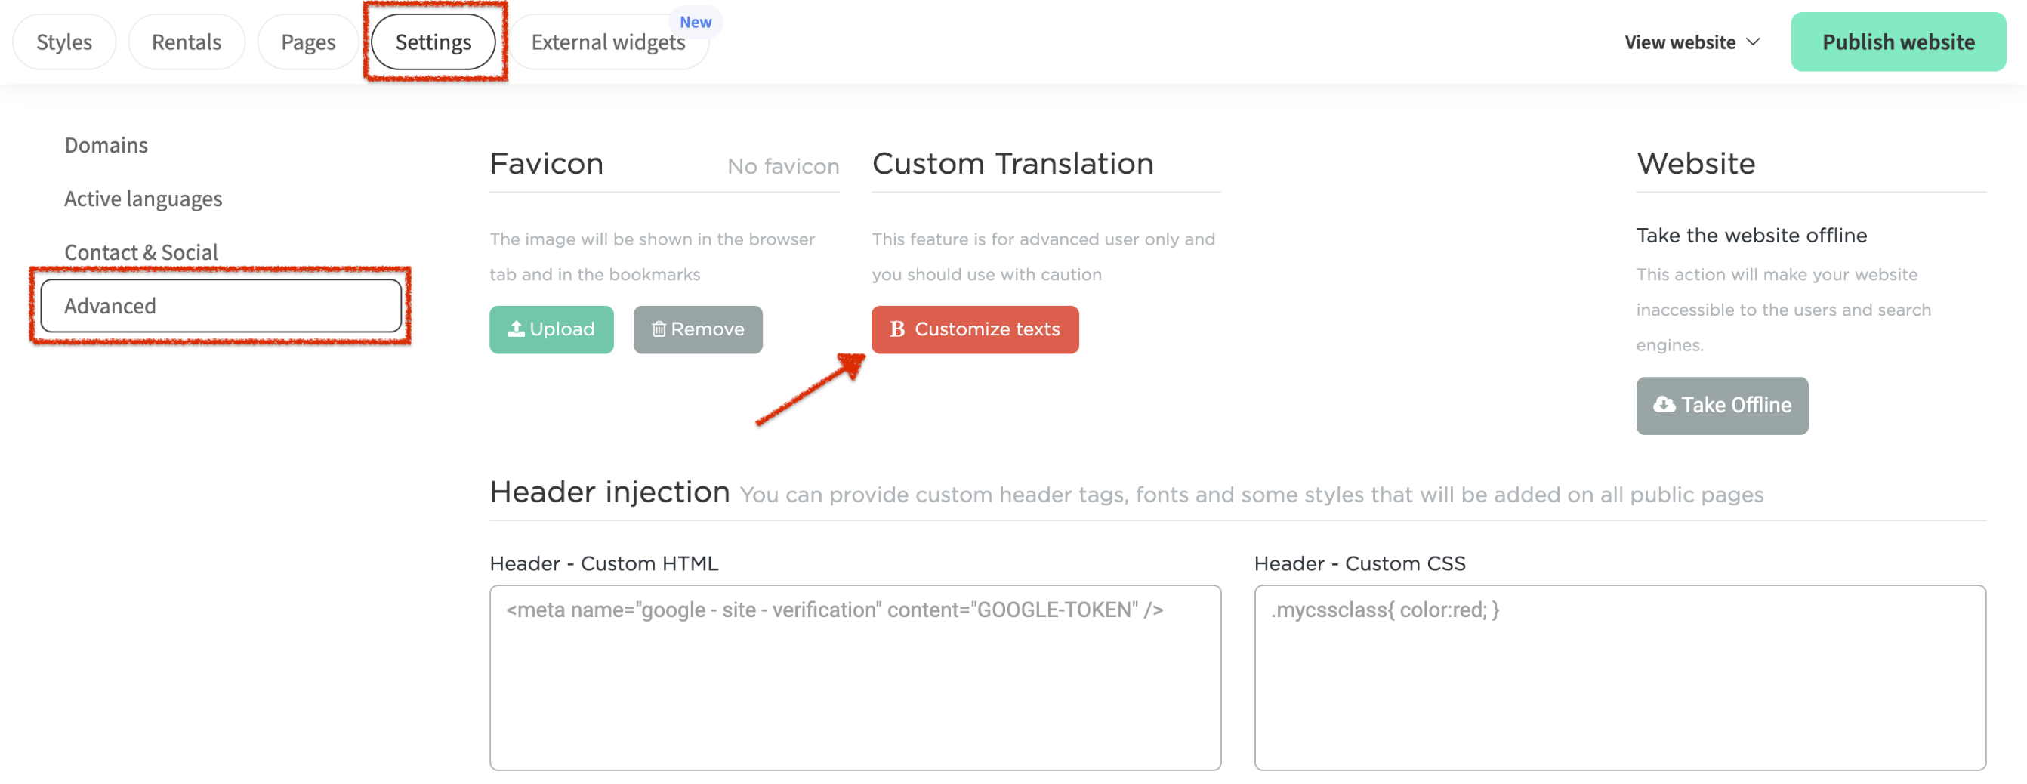Click the trash icon on Remove button

pos(659,329)
